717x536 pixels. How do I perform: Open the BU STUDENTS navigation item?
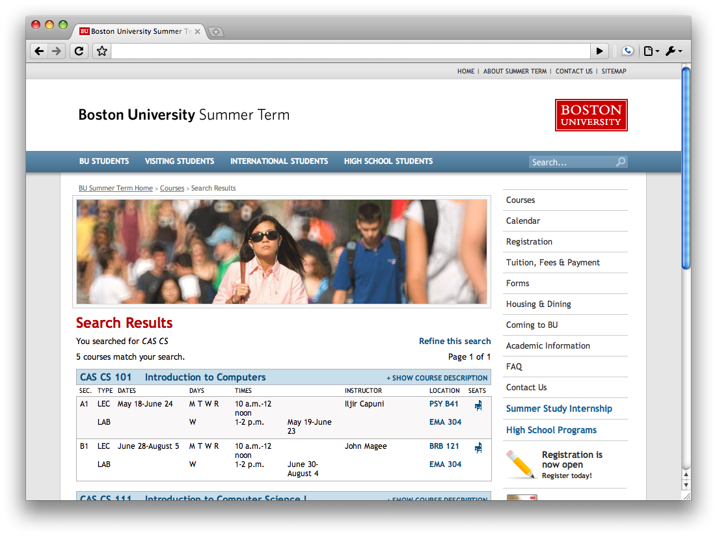coord(104,161)
